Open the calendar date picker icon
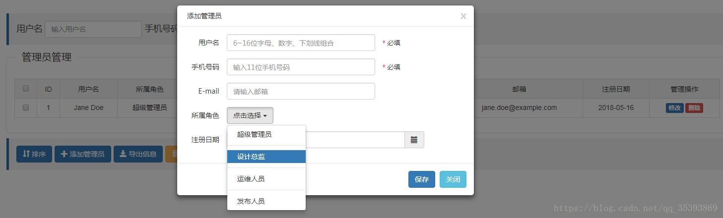Viewport: 723px width, 218px height. pos(414,140)
